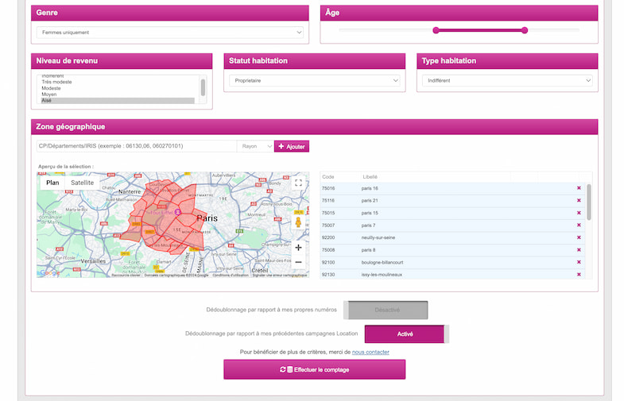Screen dimensions: 624x401
Task: Click right handle of Âge slider
Action: 525,30
